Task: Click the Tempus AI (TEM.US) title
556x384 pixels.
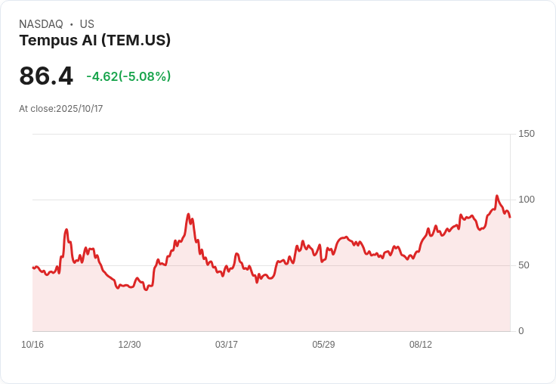Action: pos(94,40)
